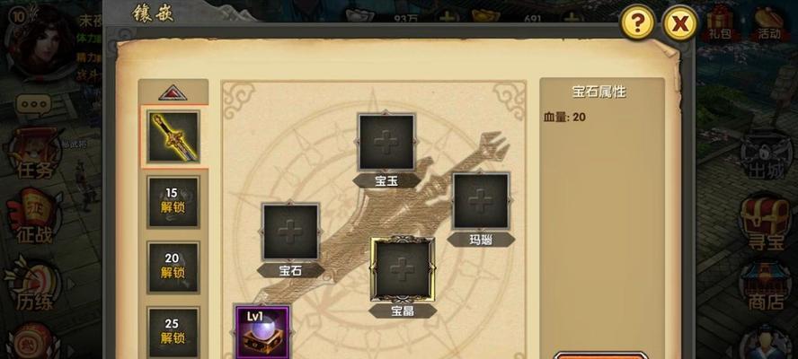Tap the level 20 解锁 locked slot
The image size is (798, 359).
click(x=173, y=267)
